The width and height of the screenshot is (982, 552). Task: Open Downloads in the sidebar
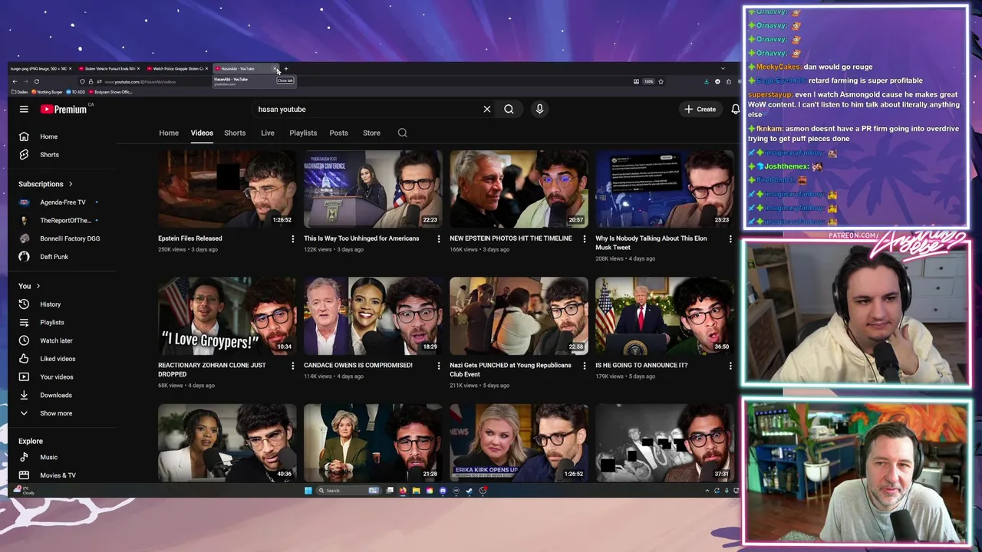pyautogui.click(x=55, y=396)
